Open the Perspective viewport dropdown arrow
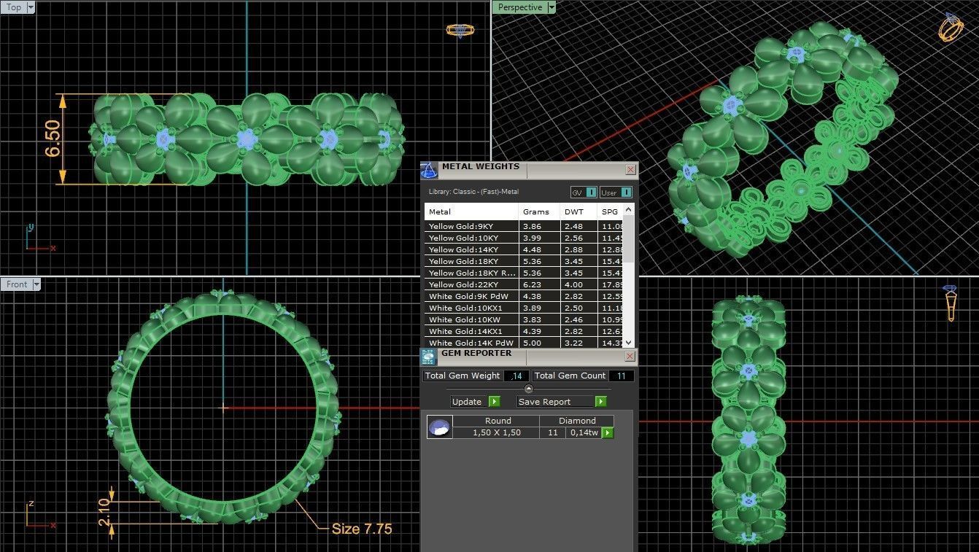The height and width of the screenshot is (552, 979). point(552,7)
